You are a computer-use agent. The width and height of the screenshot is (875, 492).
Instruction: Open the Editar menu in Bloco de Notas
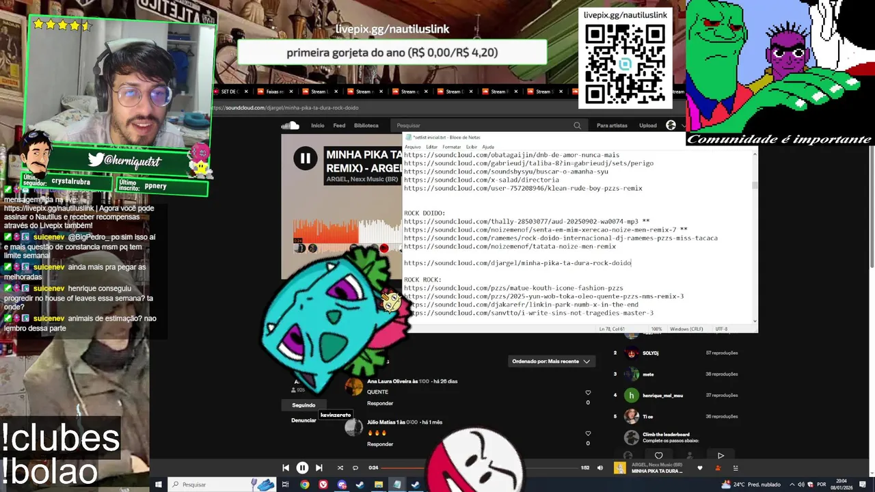[431, 147]
